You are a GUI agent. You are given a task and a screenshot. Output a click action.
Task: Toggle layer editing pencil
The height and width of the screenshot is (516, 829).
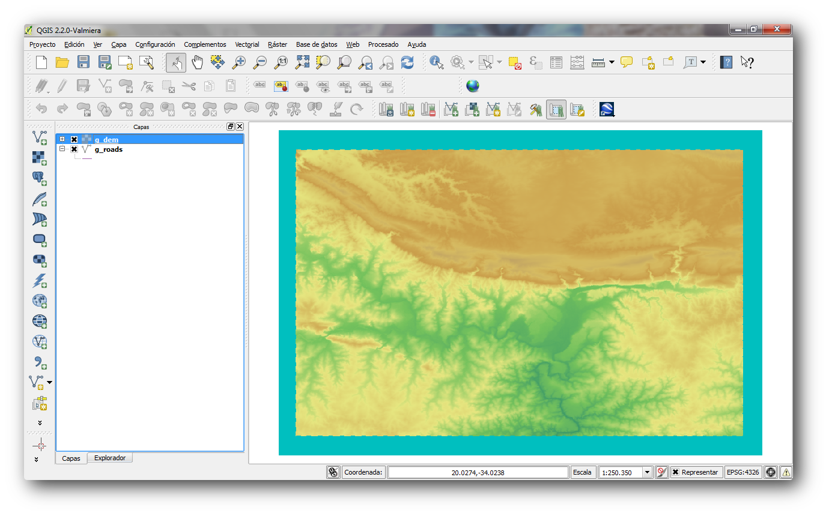[62, 86]
